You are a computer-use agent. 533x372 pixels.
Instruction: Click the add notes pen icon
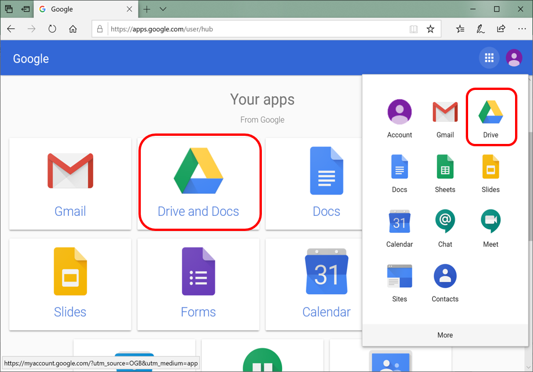(480, 29)
